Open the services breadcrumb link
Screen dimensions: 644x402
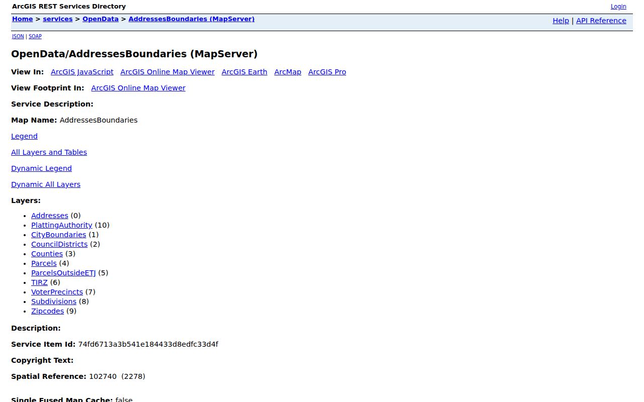tap(58, 19)
